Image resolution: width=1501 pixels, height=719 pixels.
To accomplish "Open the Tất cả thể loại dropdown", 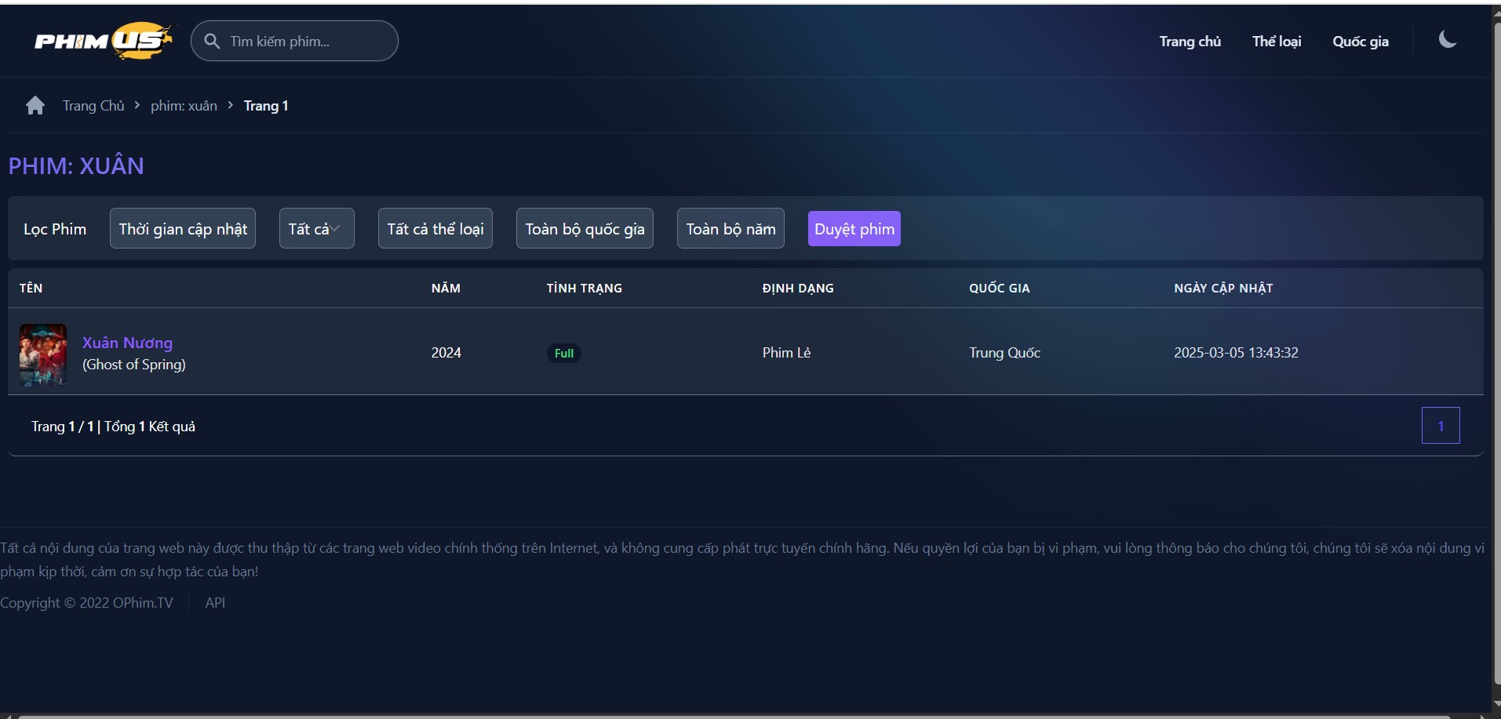I will pyautogui.click(x=435, y=229).
